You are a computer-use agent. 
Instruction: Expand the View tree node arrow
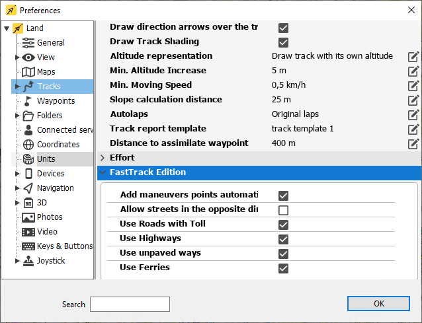coord(17,57)
